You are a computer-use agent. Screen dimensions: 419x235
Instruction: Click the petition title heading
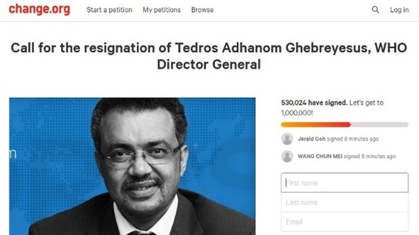click(209, 56)
